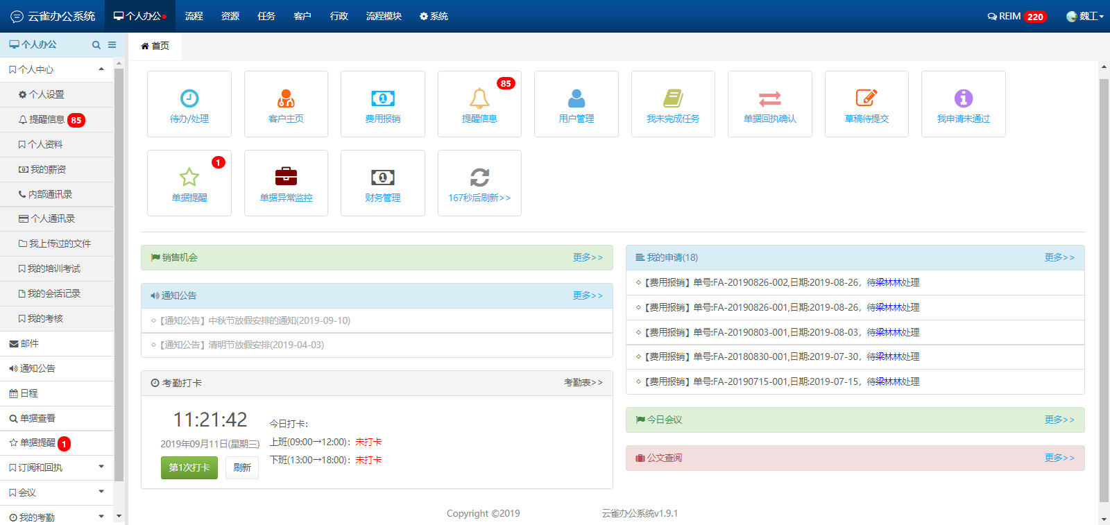Open the 待办/处理 clock icon tile

click(x=189, y=104)
